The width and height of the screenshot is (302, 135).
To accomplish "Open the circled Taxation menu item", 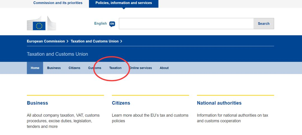I will (x=115, y=68).
